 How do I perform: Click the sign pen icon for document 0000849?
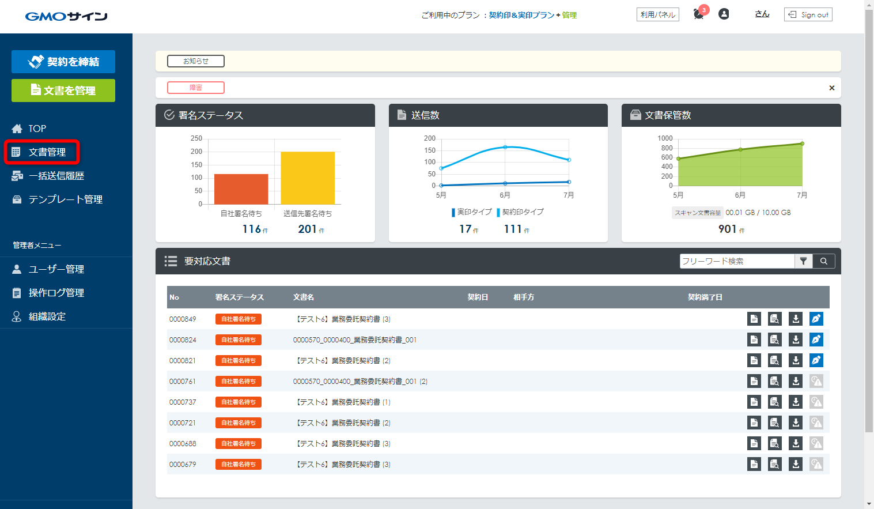[x=816, y=319]
